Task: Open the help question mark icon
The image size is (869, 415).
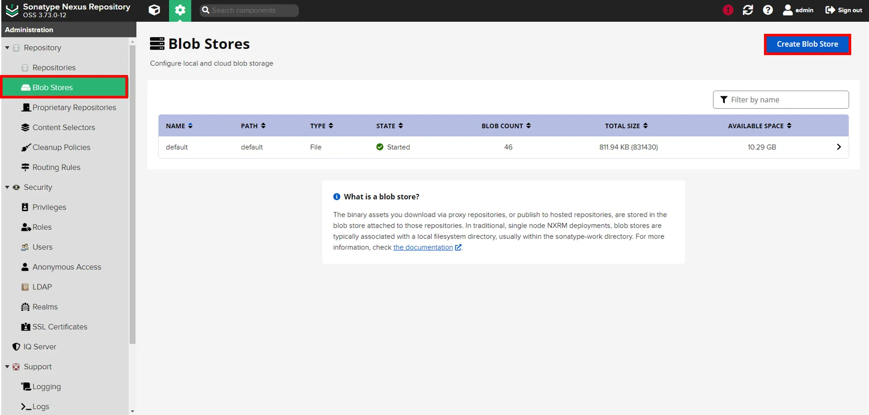Action: [768, 10]
